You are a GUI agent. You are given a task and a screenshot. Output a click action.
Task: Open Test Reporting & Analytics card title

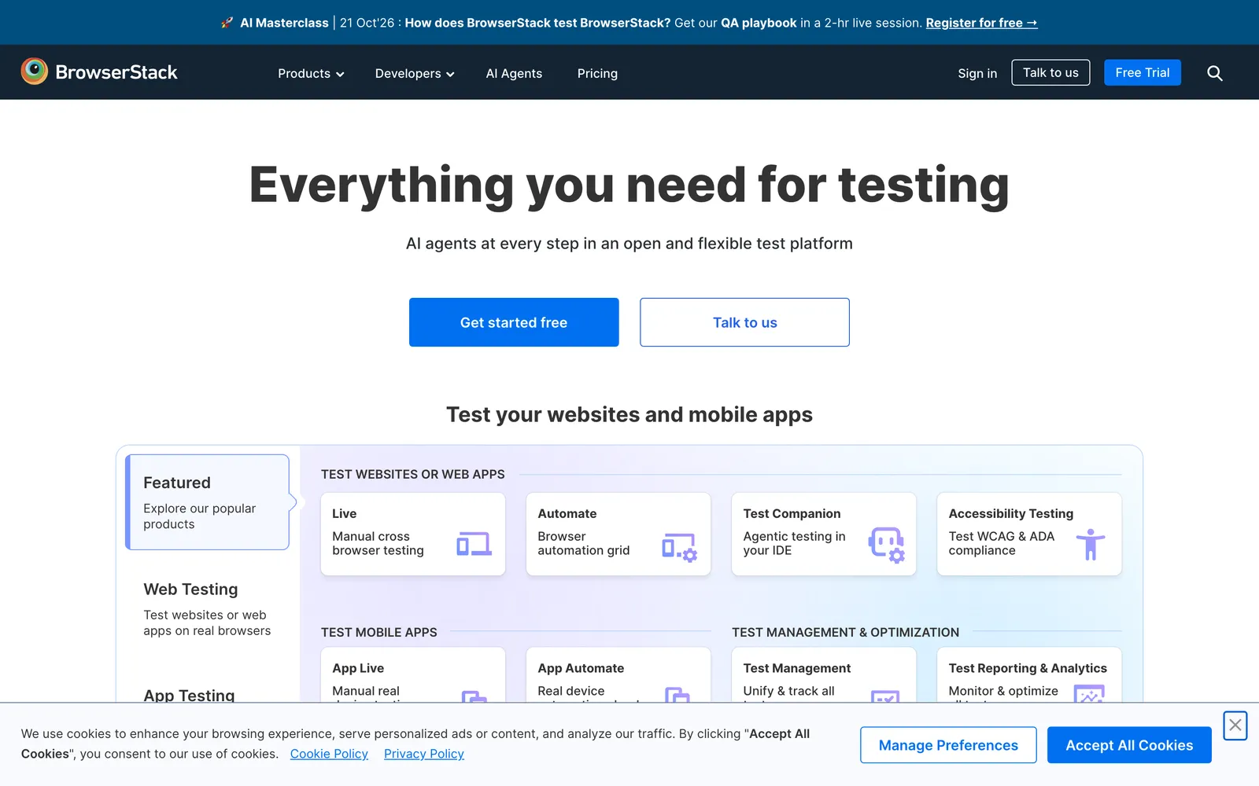click(1028, 668)
